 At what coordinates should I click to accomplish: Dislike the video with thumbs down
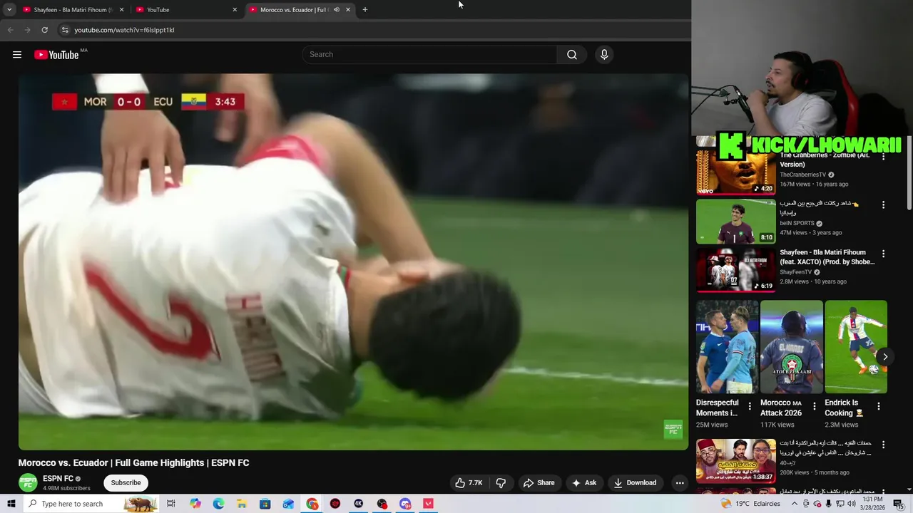pyautogui.click(x=501, y=483)
